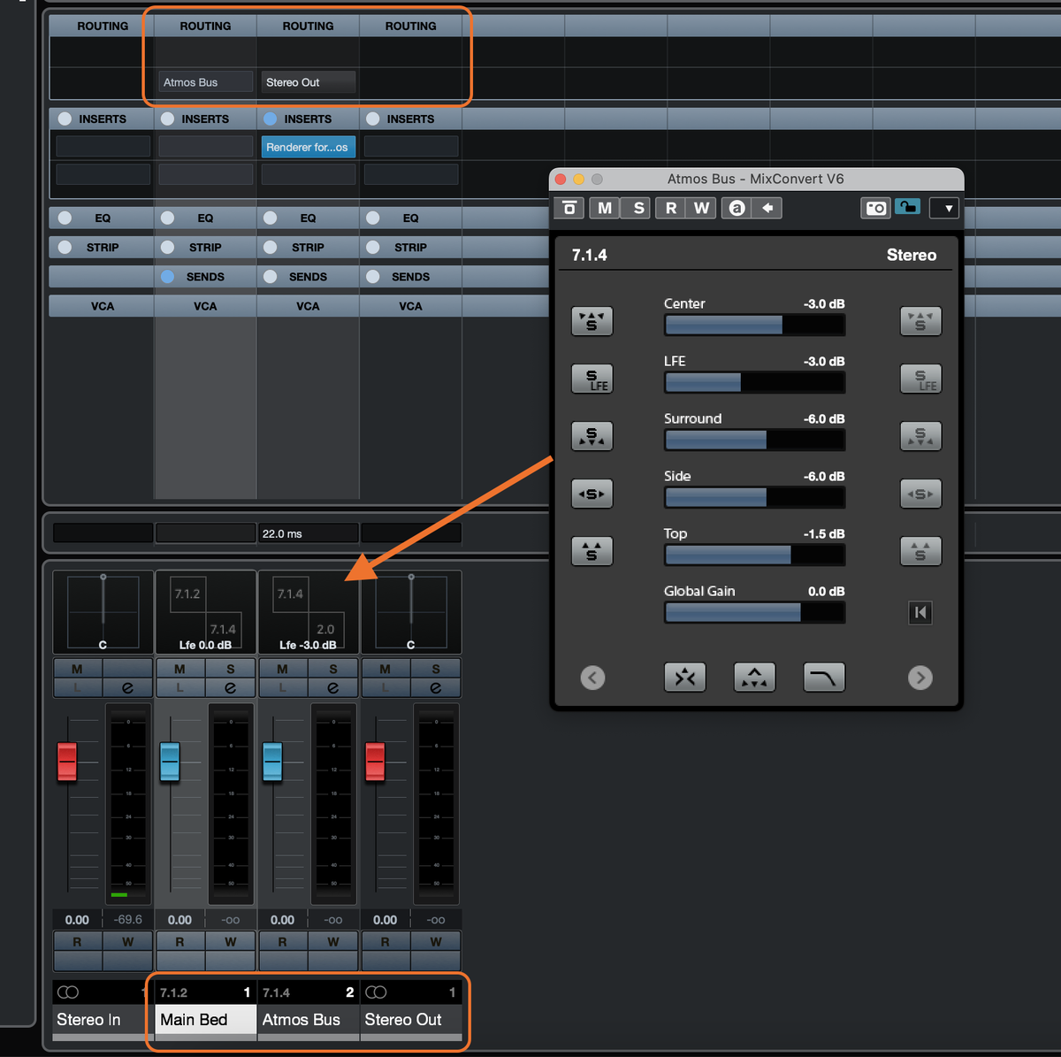Mute the Stereo Out channel
Screen dimensions: 1061x1057
385,669
